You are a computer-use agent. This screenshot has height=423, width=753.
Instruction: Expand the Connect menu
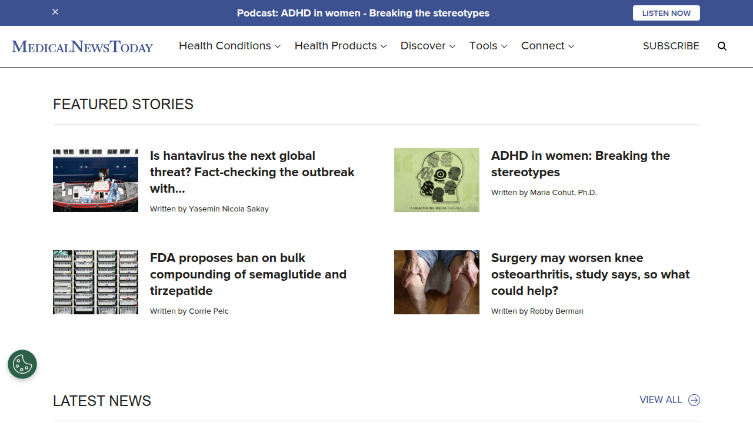[548, 46]
